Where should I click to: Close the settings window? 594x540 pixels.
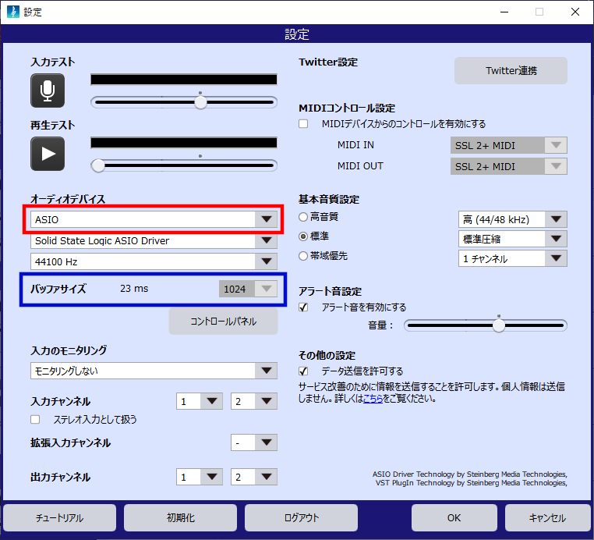pos(575,12)
